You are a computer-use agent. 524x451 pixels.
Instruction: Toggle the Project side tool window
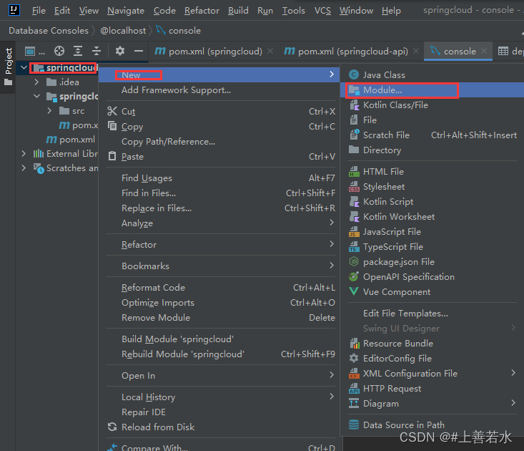(9, 67)
